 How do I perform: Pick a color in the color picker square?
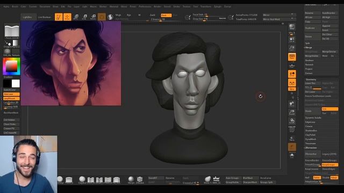(11, 66)
